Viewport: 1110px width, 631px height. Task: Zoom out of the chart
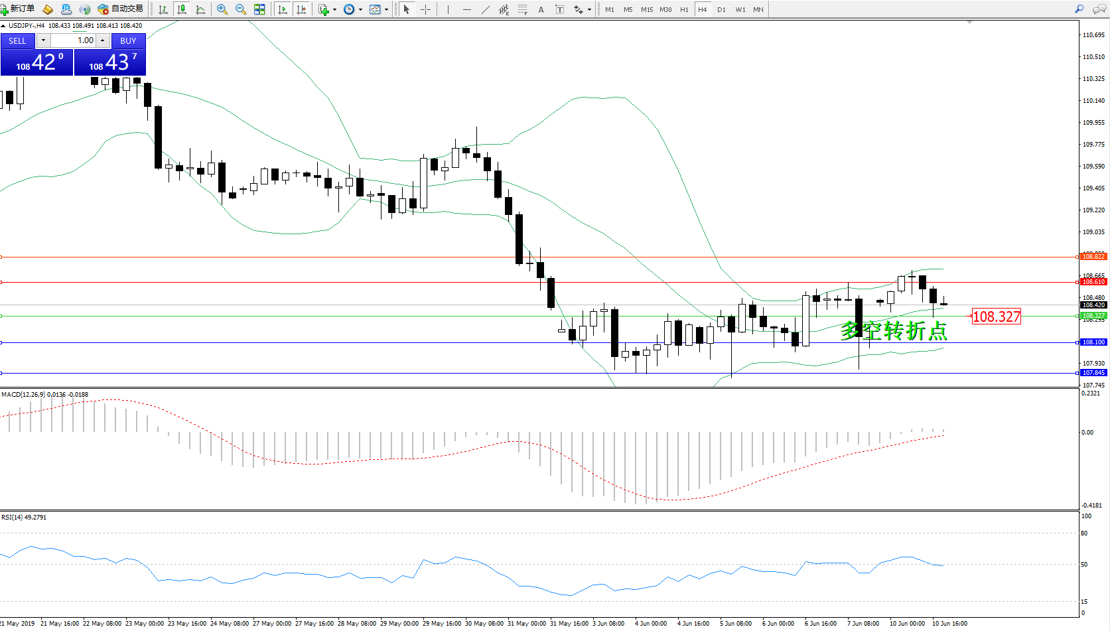[241, 9]
